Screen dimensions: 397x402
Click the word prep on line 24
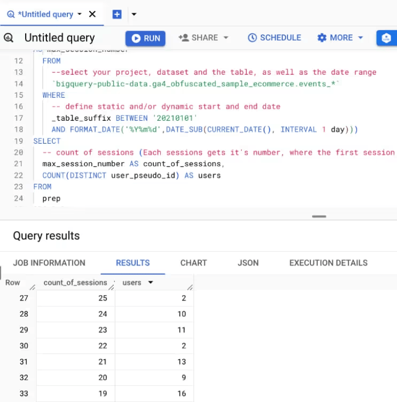pyautogui.click(x=51, y=198)
